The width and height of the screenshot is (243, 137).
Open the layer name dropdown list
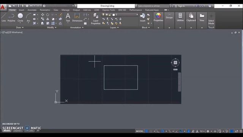137,14
